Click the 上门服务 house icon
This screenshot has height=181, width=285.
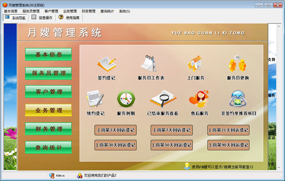195,64
